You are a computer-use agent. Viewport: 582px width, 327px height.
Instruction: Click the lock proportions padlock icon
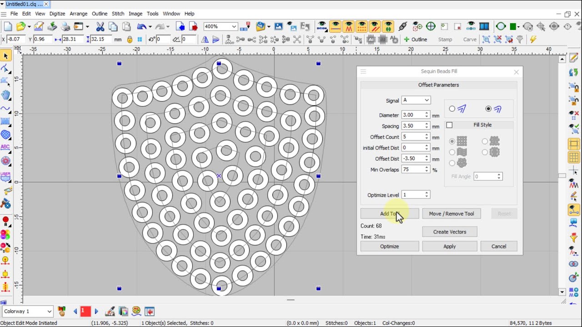[130, 40]
